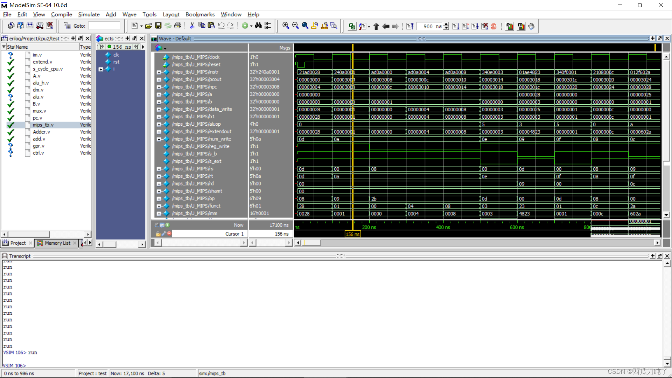The width and height of the screenshot is (672, 378).
Task: Switch to the Memory List tab
Action: (57, 243)
